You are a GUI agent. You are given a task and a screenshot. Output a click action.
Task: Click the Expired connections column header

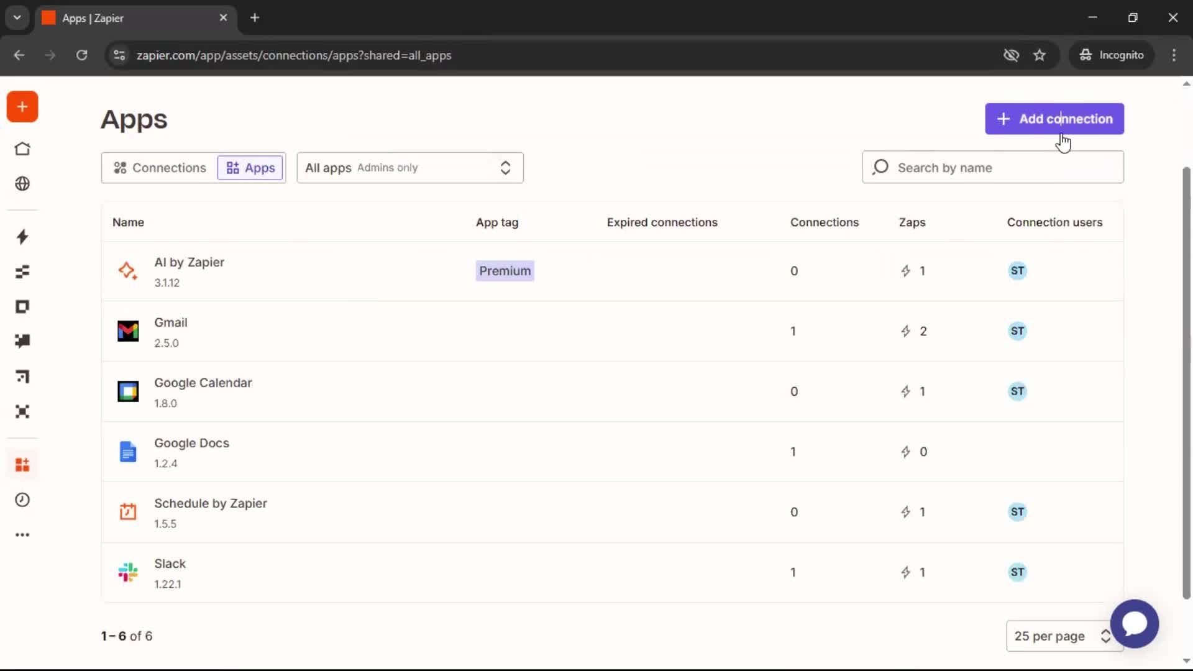[662, 222]
